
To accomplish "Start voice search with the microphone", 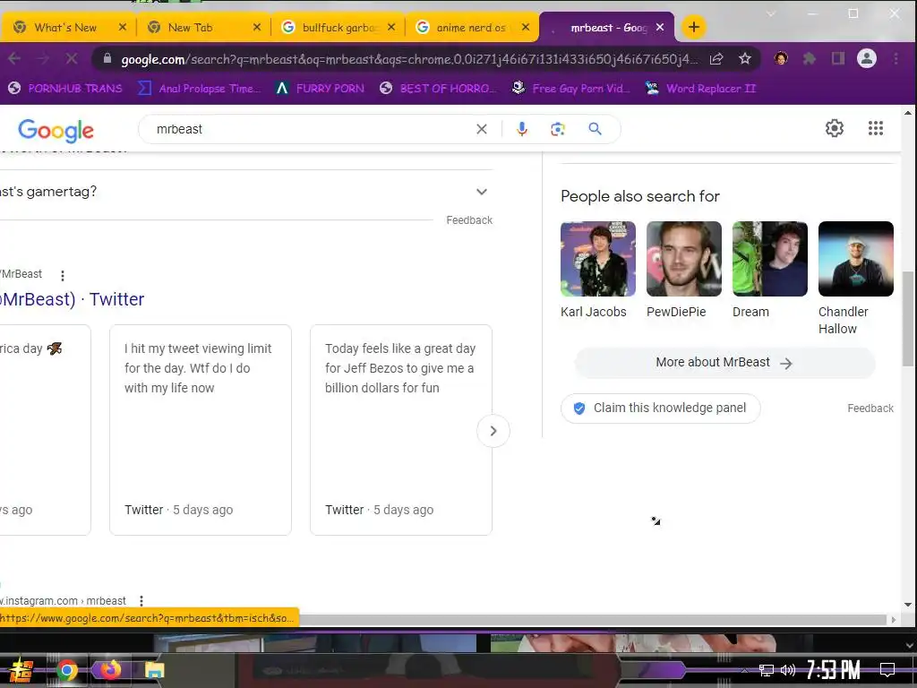I will [x=522, y=129].
